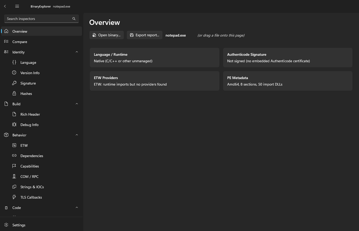Open the Overview page
Image resolution: width=359 pixels, height=231 pixels.
click(x=42, y=31)
